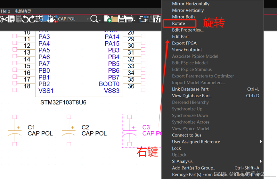Click pin name PB7
The width and height of the screenshot is (277, 179).
tap(114, 77)
